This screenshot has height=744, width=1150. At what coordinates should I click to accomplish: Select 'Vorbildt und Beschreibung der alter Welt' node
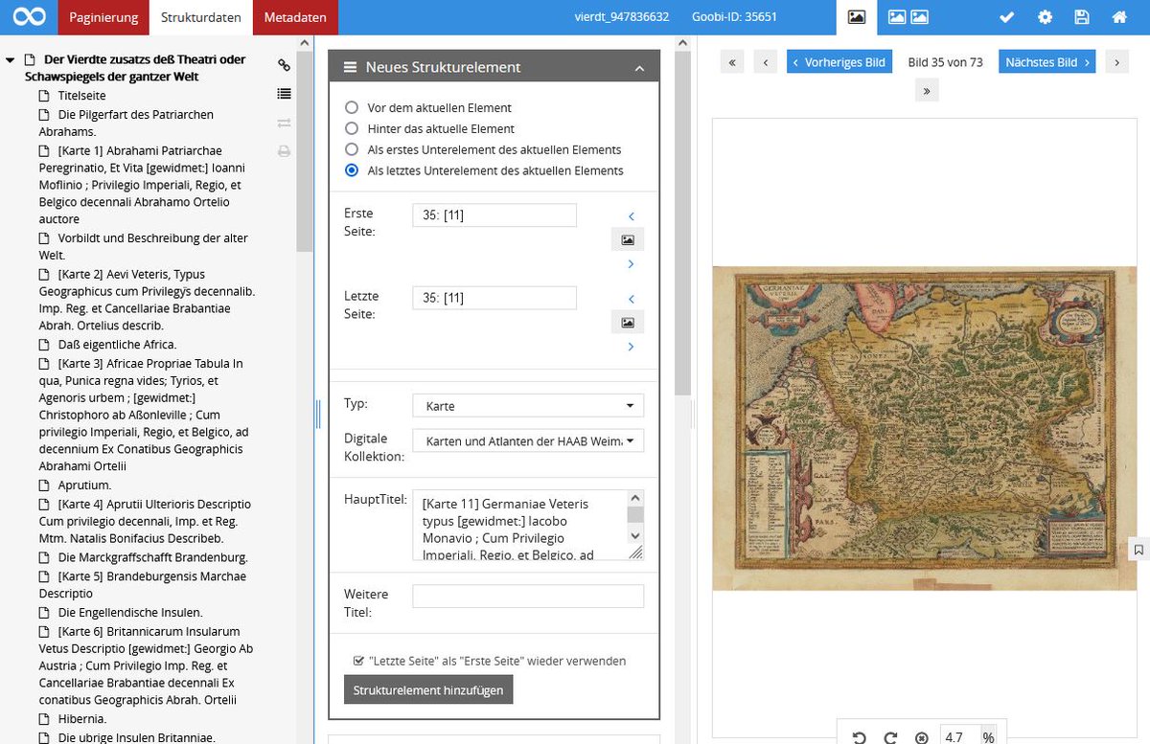coord(143,247)
